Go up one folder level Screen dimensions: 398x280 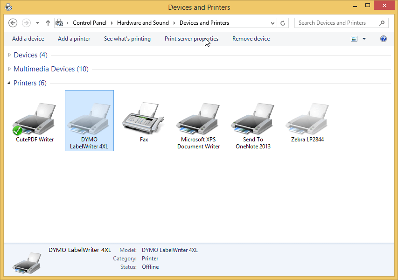coord(48,23)
